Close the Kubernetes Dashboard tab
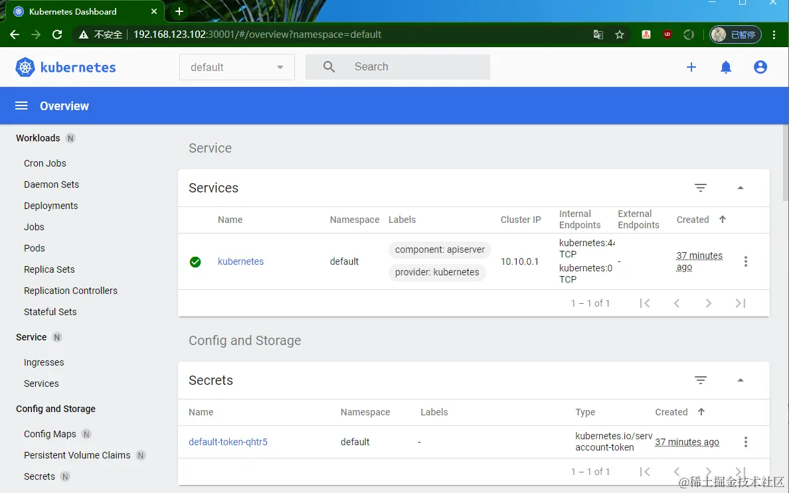Viewport: 789px width, 493px height. 154,11
